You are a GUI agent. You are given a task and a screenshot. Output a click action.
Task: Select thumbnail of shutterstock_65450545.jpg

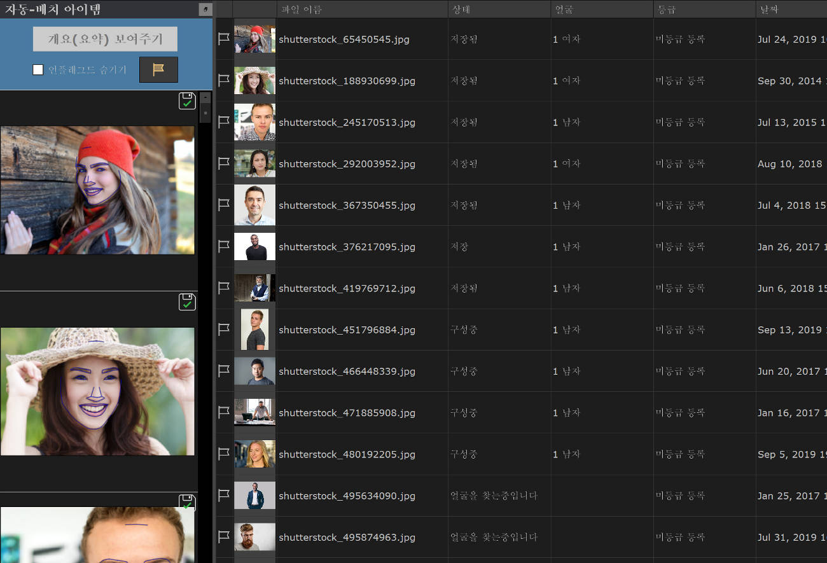(254, 39)
